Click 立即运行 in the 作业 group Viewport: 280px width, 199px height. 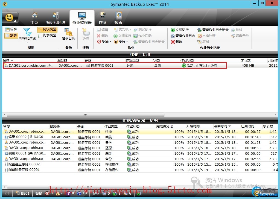(x=122, y=36)
